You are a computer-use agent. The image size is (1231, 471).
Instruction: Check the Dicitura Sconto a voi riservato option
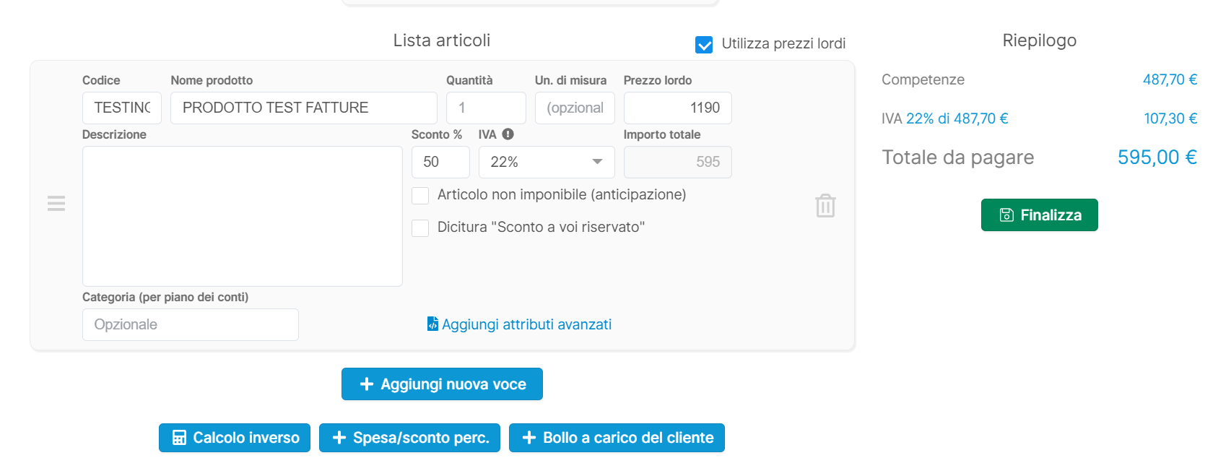(x=419, y=228)
